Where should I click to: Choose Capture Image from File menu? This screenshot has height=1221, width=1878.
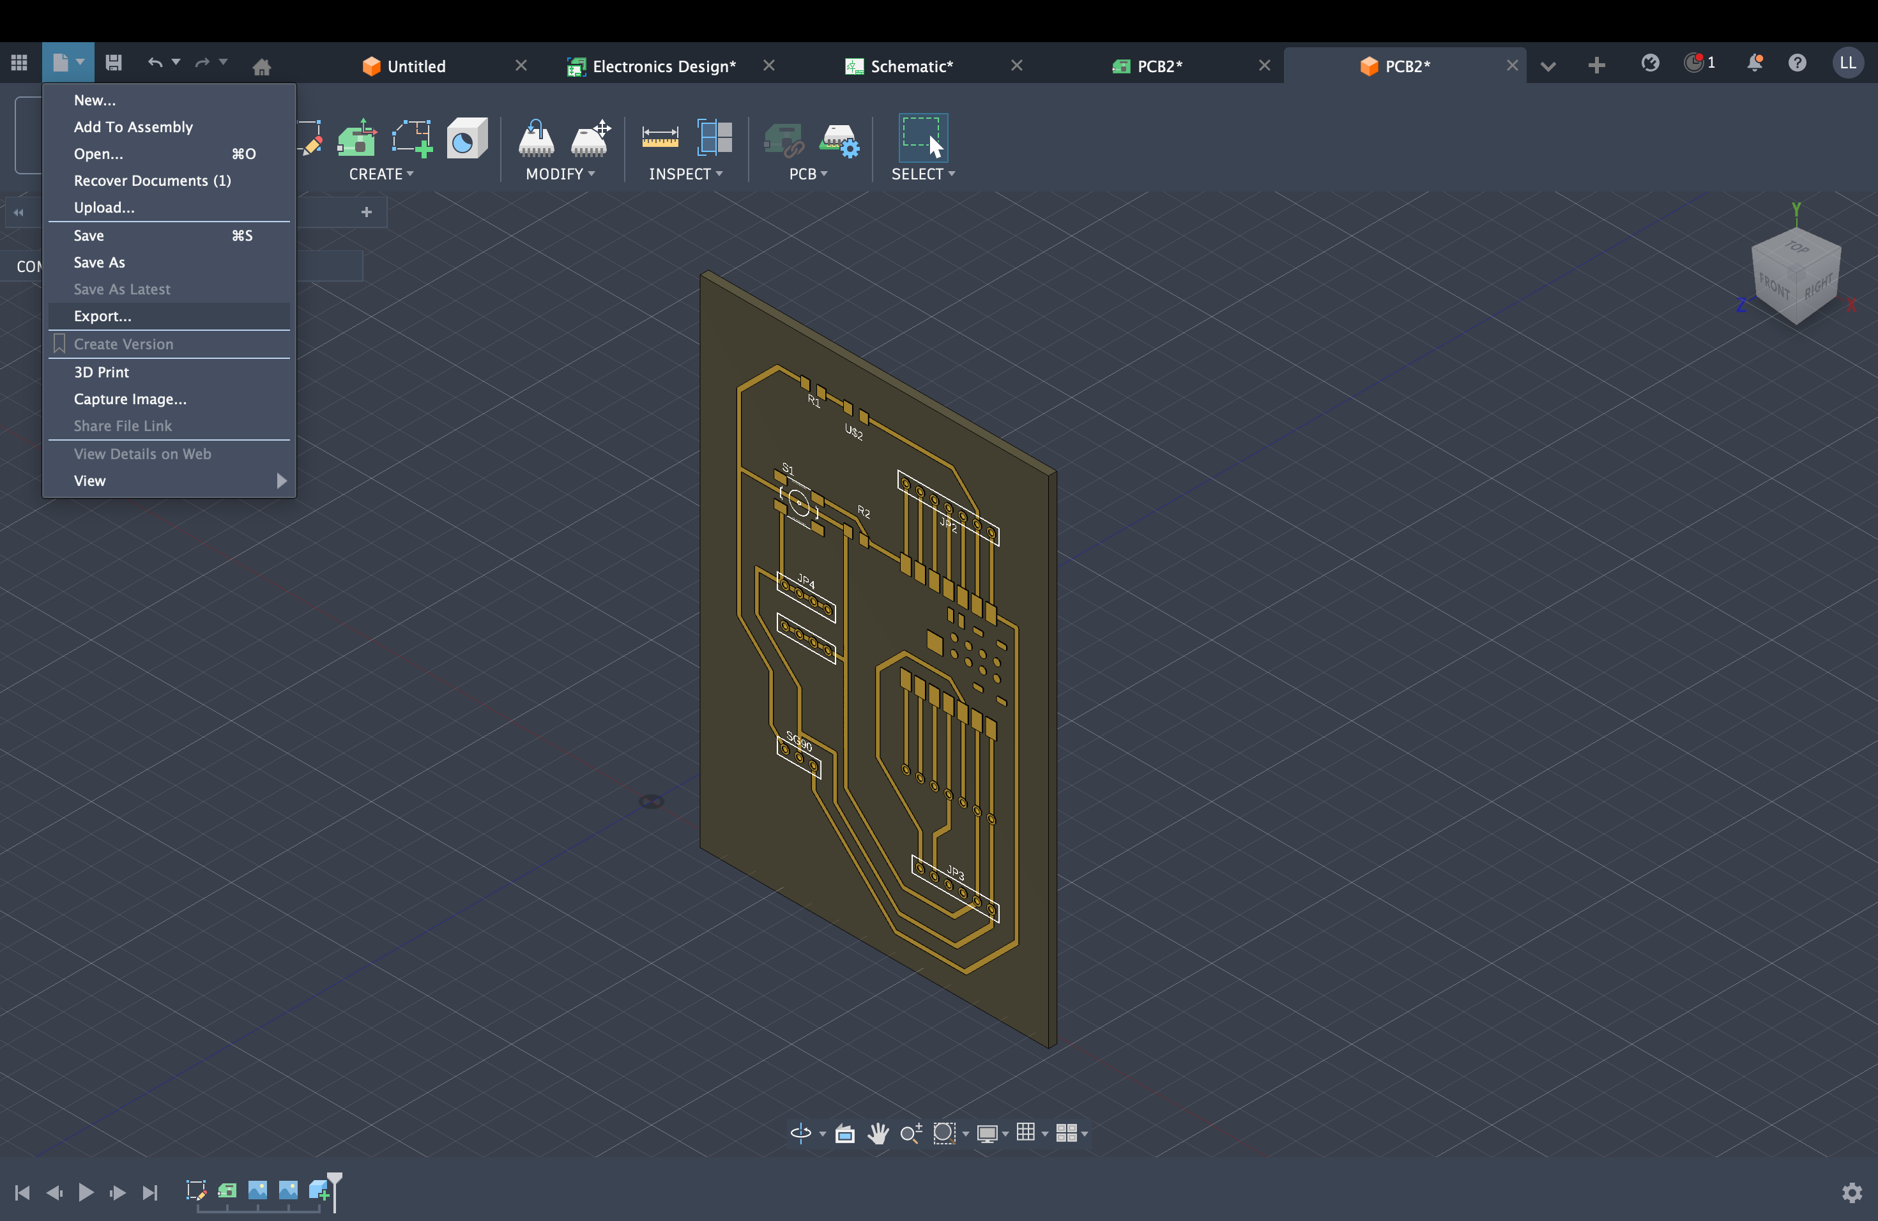click(x=130, y=399)
